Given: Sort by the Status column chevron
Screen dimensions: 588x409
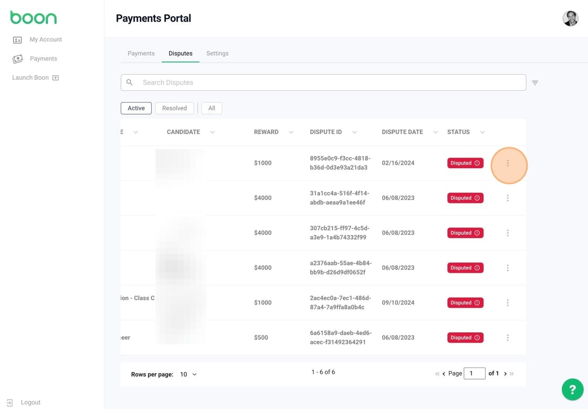Looking at the screenshot, I should coord(482,132).
